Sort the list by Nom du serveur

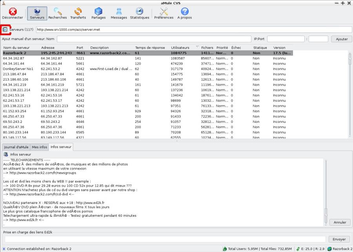(x=16, y=48)
